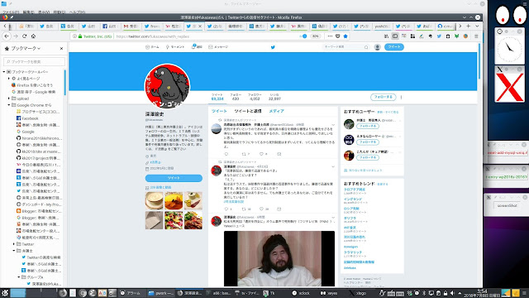Toggle the sidebar button in Firefox toolbar

pyautogui.click(x=395, y=36)
